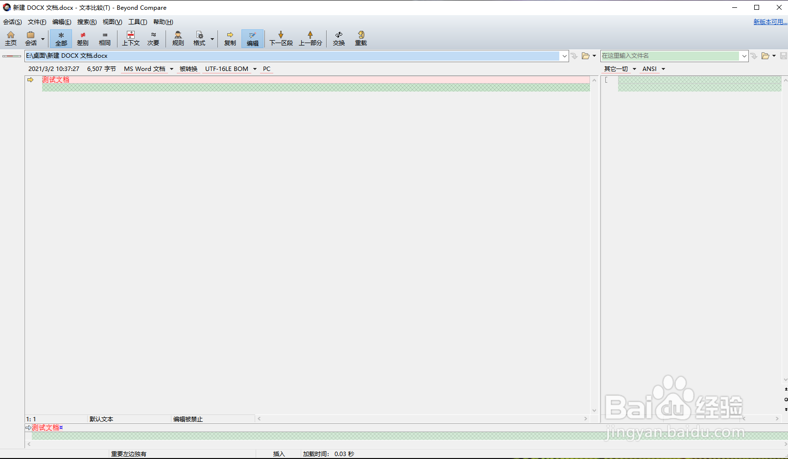Open the 帮助(H) menu

163,22
